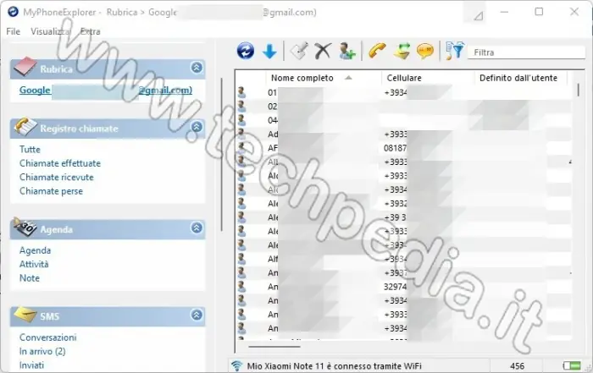The image size is (593, 373).
Task: Collapse the SMS panel
Action: click(197, 315)
